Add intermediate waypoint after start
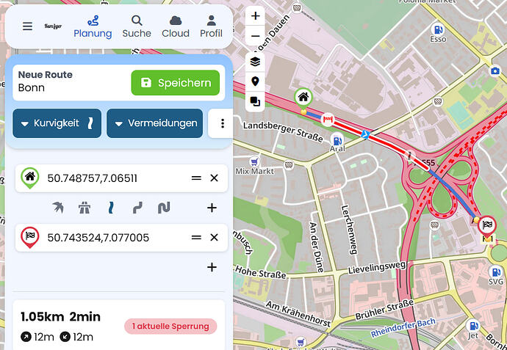The image size is (507, 350). click(212, 208)
